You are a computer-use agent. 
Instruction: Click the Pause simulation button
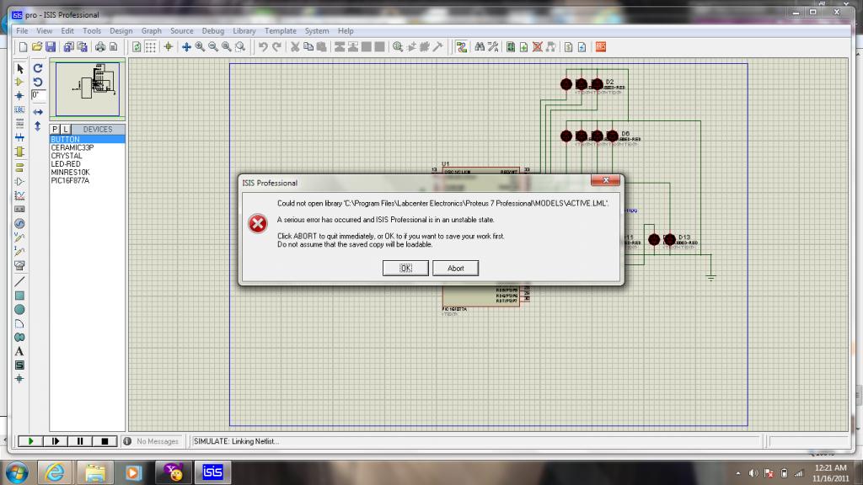point(80,441)
